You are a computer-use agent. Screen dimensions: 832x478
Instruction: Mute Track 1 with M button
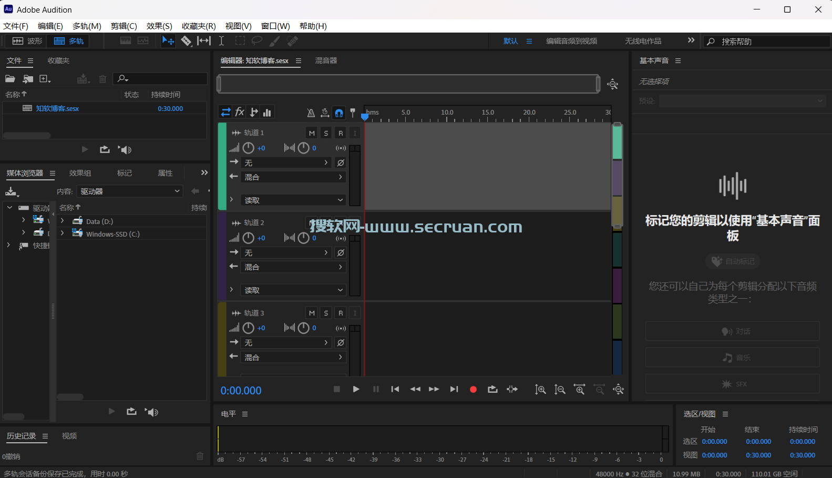pos(312,133)
